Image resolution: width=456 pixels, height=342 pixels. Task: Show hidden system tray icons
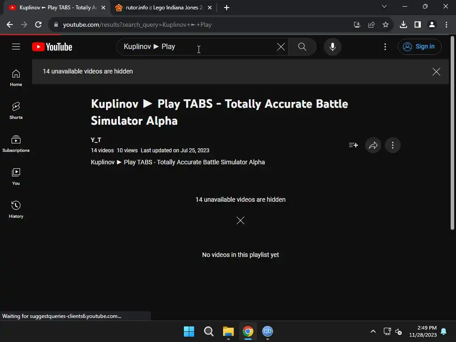tap(373, 331)
